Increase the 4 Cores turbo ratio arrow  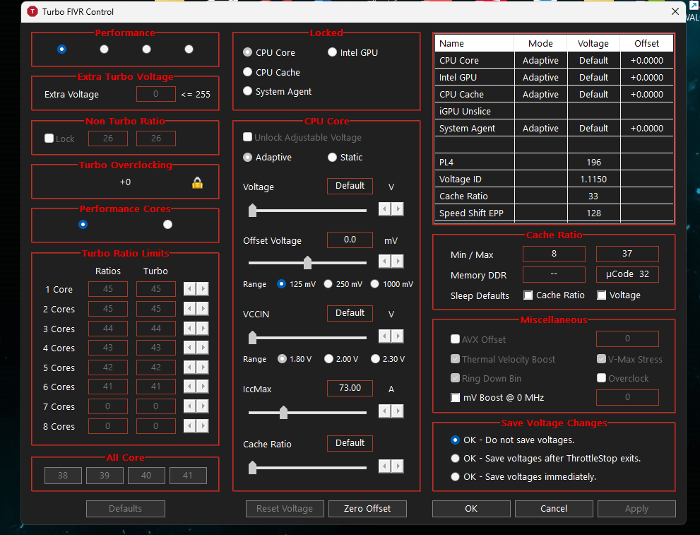203,348
